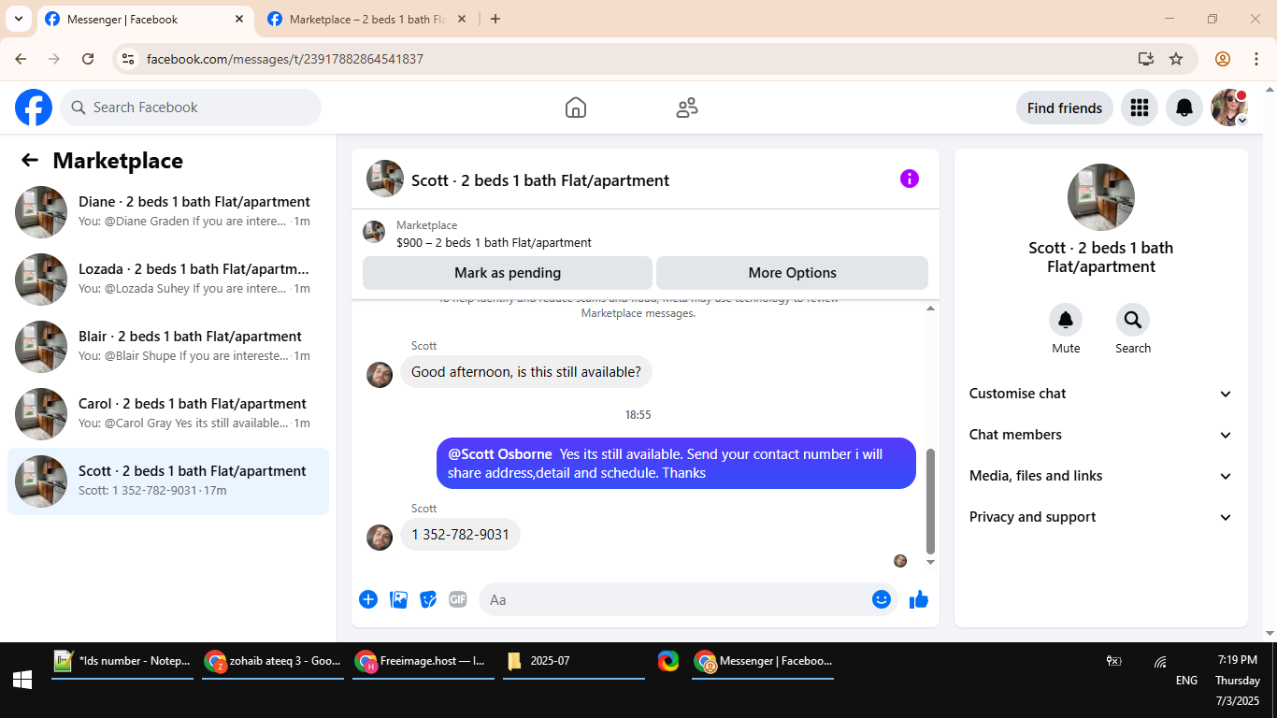Open the 2025-07 folder in taskbar
Viewport: 1277px width, 718px height.
pyautogui.click(x=574, y=661)
